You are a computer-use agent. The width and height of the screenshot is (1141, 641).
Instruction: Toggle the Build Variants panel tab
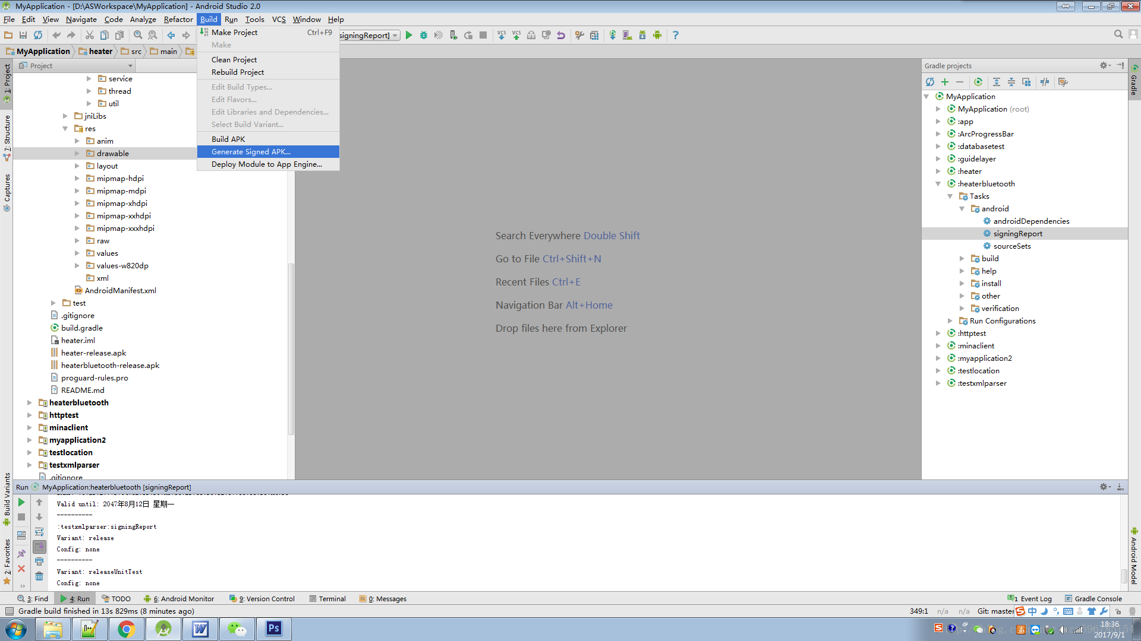[x=7, y=516]
